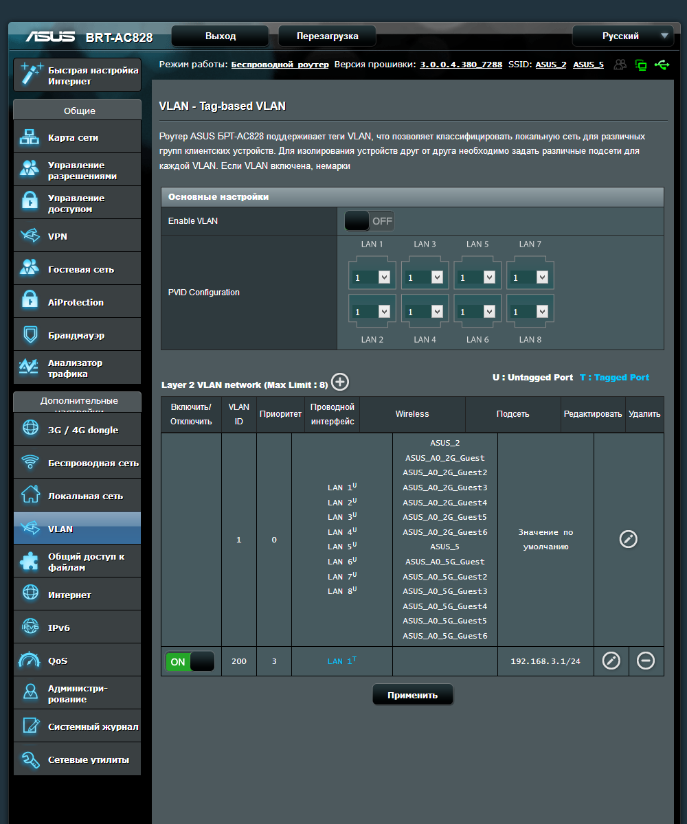Turn off VLAN 200 ON switch
Screen dimensions: 687x824
[x=190, y=662]
